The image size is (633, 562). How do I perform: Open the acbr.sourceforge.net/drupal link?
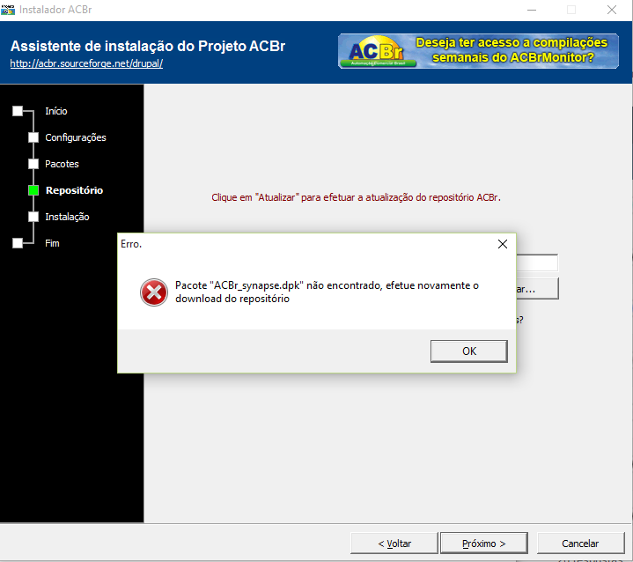[86, 63]
